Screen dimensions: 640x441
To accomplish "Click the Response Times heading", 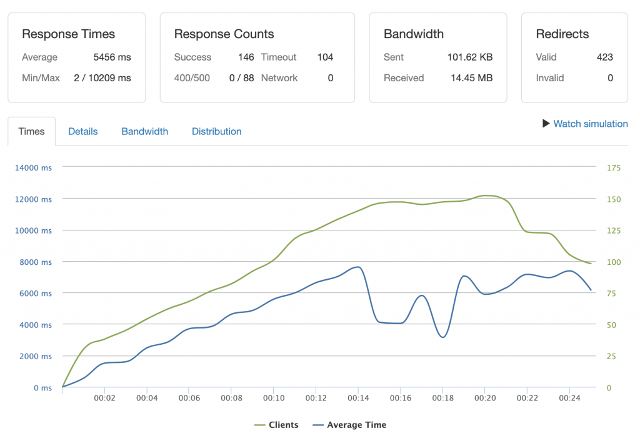I will (x=69, y=34).
